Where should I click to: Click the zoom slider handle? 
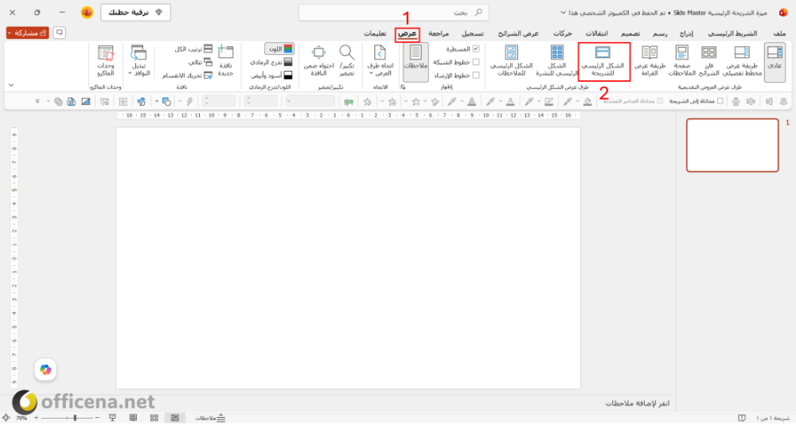[x=75, y=418]
